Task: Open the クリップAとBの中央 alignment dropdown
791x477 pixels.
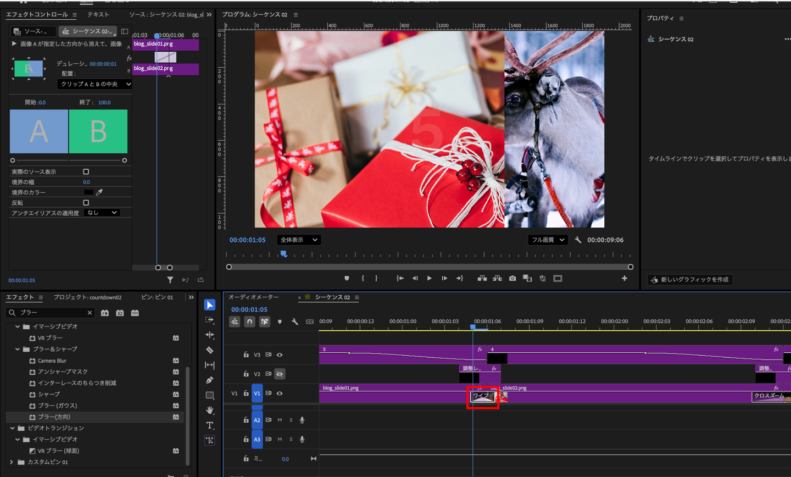Action: tap(95, 84)
